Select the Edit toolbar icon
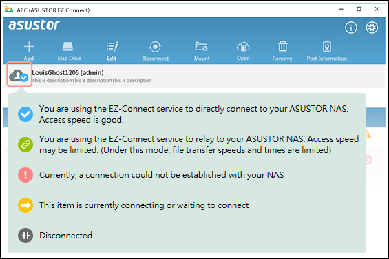 112,46
